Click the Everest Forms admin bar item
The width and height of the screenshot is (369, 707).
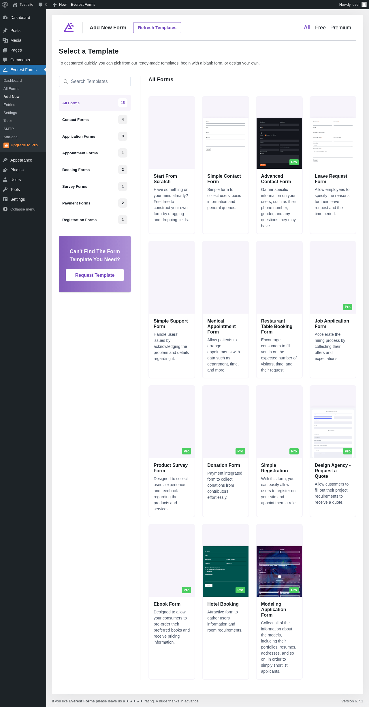pyautogui.click(x=83, y=5)
